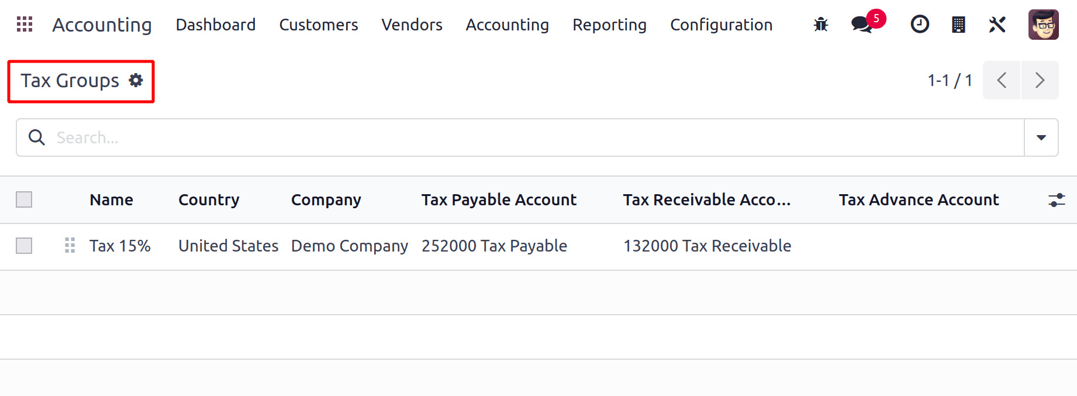
Task: Click the wrench and screwdriver tools icon
Action: pyautogui.click(x=997, y=25)
